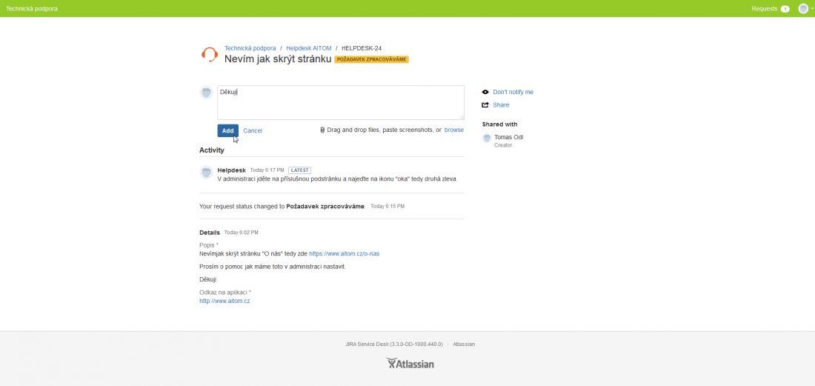
Task: Click the browse link to attach files
Action: [454, 130]
